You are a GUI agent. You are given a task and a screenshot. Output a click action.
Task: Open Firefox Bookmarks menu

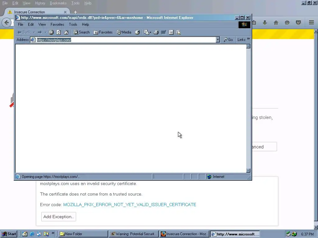58,3
